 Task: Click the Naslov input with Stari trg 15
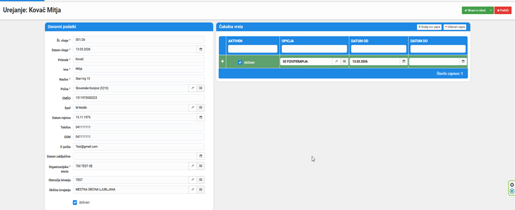click(x=138, y=78)
